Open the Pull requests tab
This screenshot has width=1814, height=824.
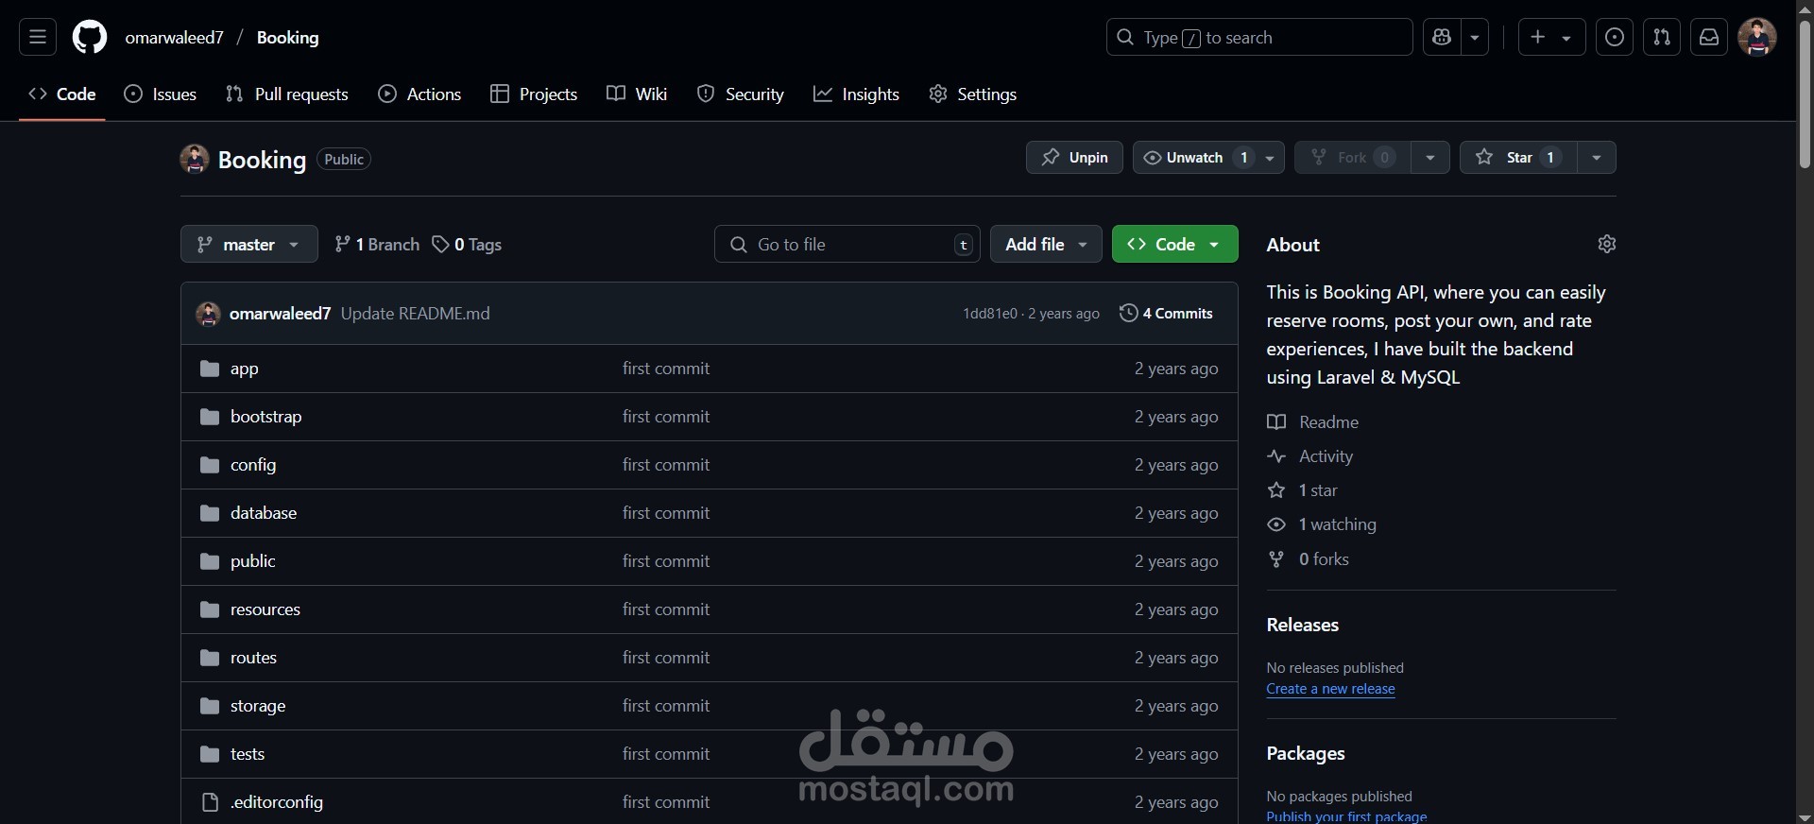tap(287, 94)
